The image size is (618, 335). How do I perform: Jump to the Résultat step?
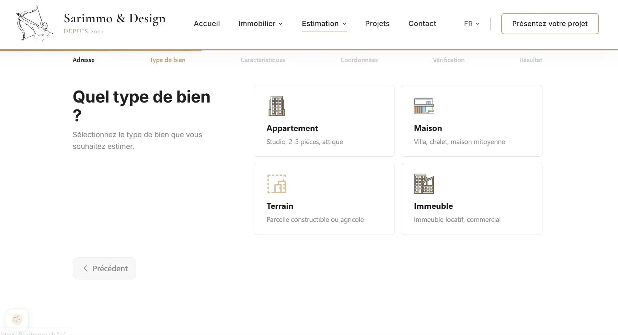click(531, 60)
